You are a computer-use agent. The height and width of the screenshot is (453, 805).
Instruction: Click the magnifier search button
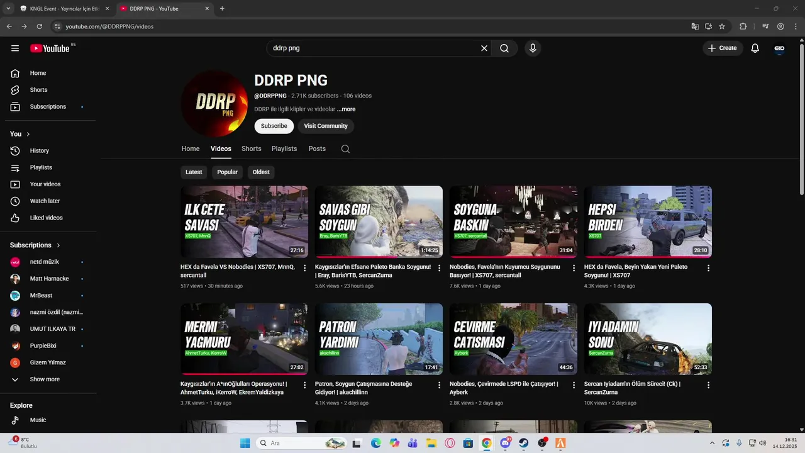(504, 48)
